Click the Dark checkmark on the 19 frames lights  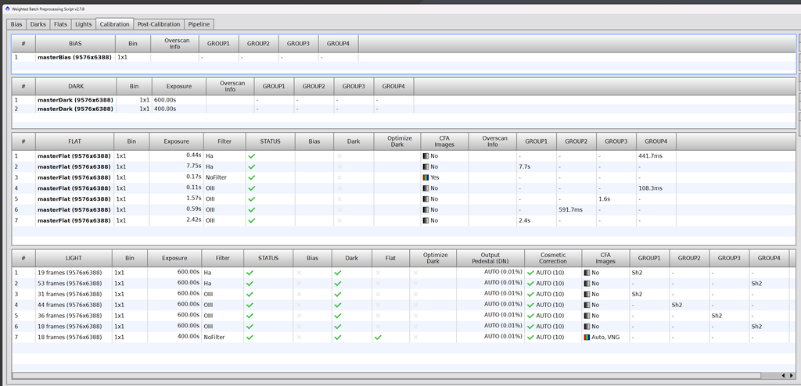338,273
